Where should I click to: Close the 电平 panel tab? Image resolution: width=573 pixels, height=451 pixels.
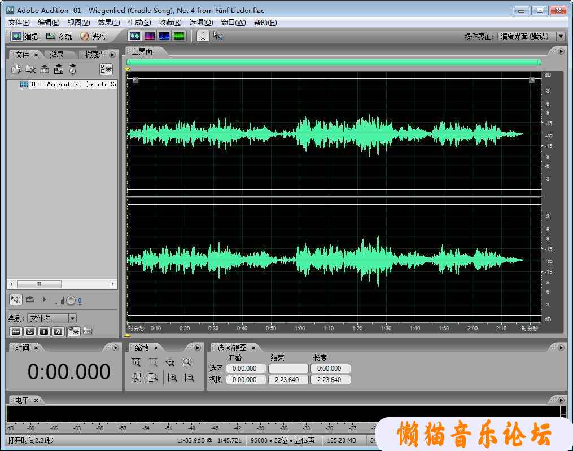[x=36, y=401]
